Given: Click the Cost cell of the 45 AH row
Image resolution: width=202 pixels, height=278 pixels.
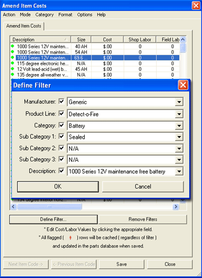Looking at the screenshot, I should (x=107, y=69).
